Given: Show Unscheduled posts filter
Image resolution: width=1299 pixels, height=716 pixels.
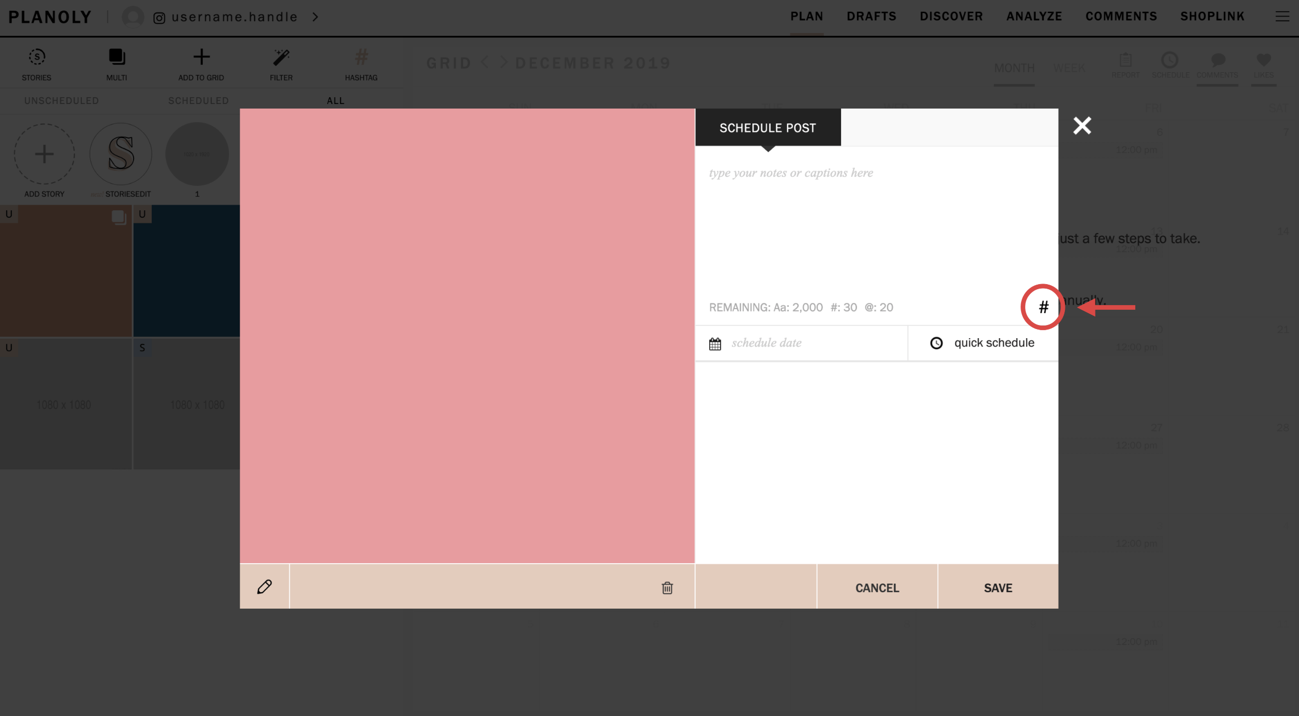Looking at the screenshot, I should (x=61, y=101).
